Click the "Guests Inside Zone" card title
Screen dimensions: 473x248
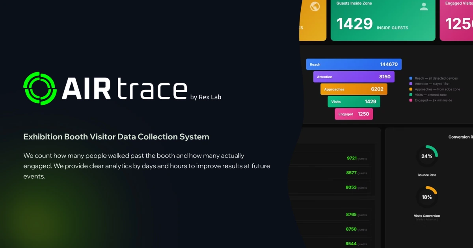tap(354, 3)
